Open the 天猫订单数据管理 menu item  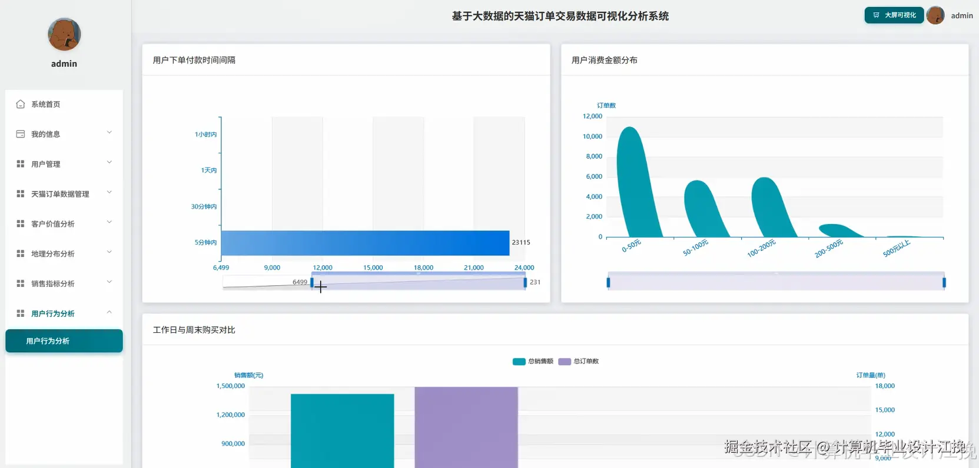[x=64, y=194]
